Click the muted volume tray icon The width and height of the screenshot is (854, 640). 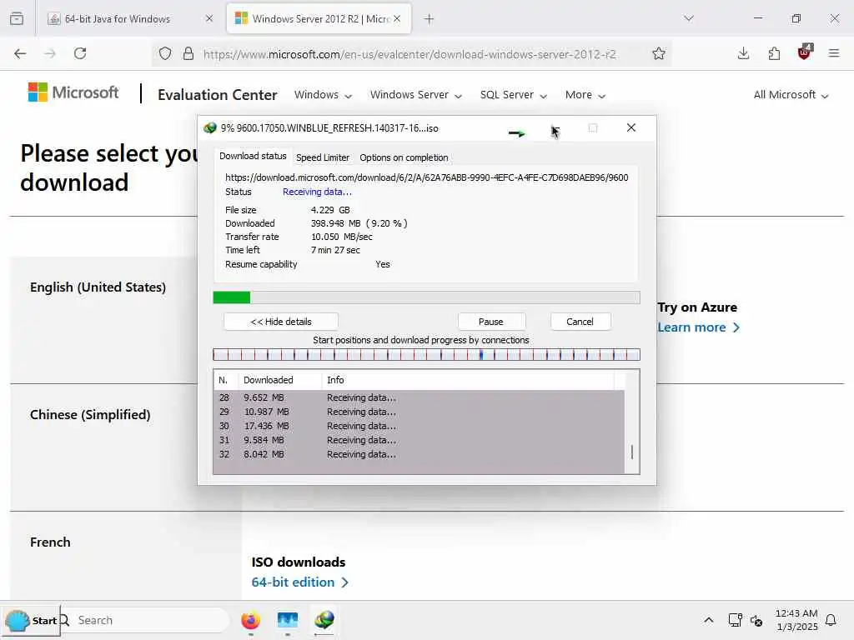pyautogui.click(x=756, y=620)
